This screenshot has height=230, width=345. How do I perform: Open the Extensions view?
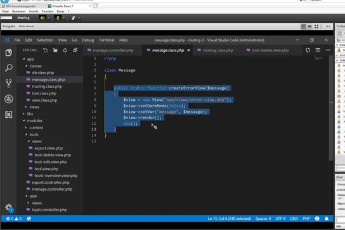coord(9,114)
